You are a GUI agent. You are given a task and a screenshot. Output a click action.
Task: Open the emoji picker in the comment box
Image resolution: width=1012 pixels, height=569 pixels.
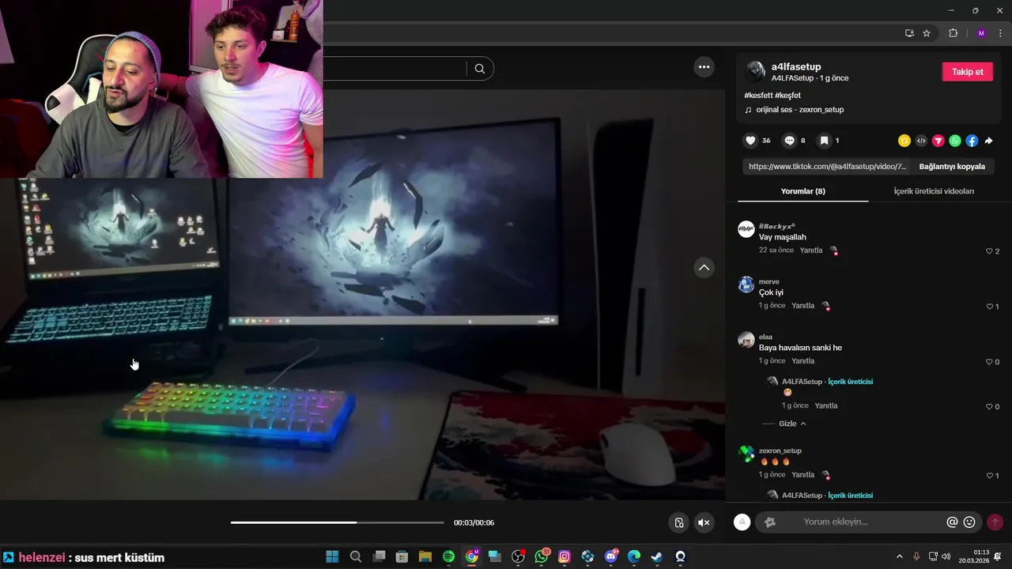tap(969, 522)
